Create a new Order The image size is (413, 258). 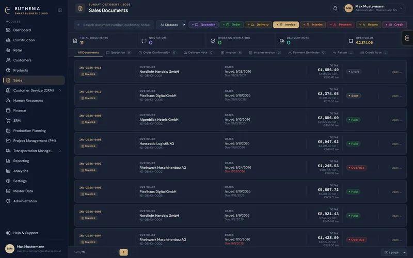point(231,25)
